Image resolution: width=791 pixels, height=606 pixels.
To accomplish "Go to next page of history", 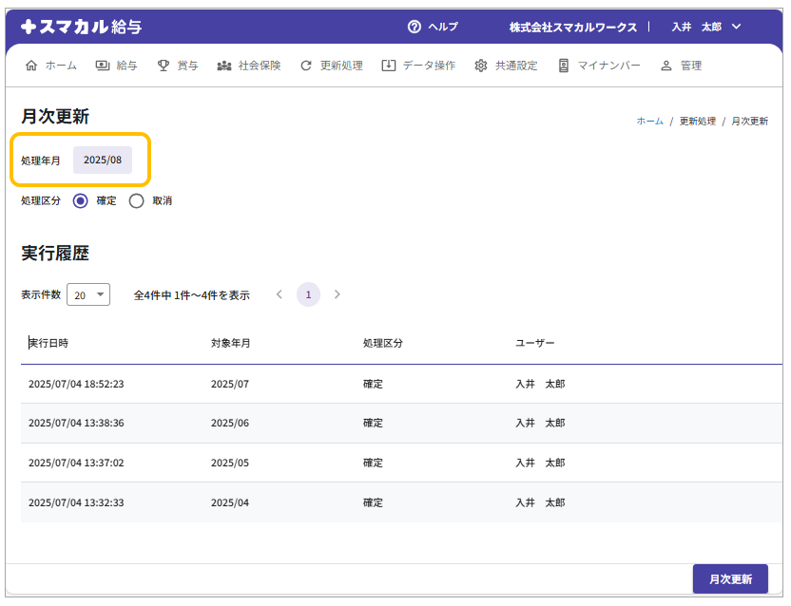I will coord(337,294).
